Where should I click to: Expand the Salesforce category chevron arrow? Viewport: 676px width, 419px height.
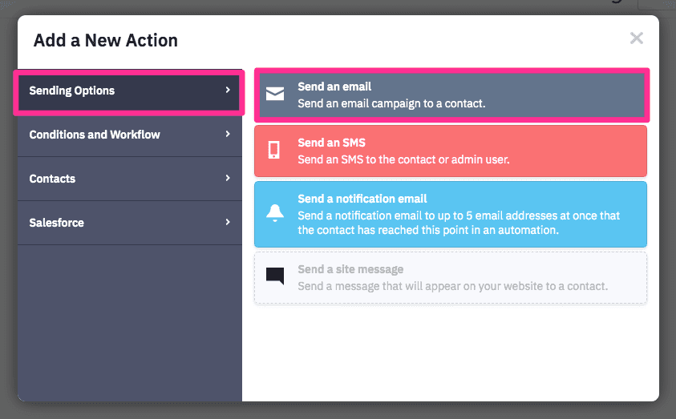(x=228, y=222)
